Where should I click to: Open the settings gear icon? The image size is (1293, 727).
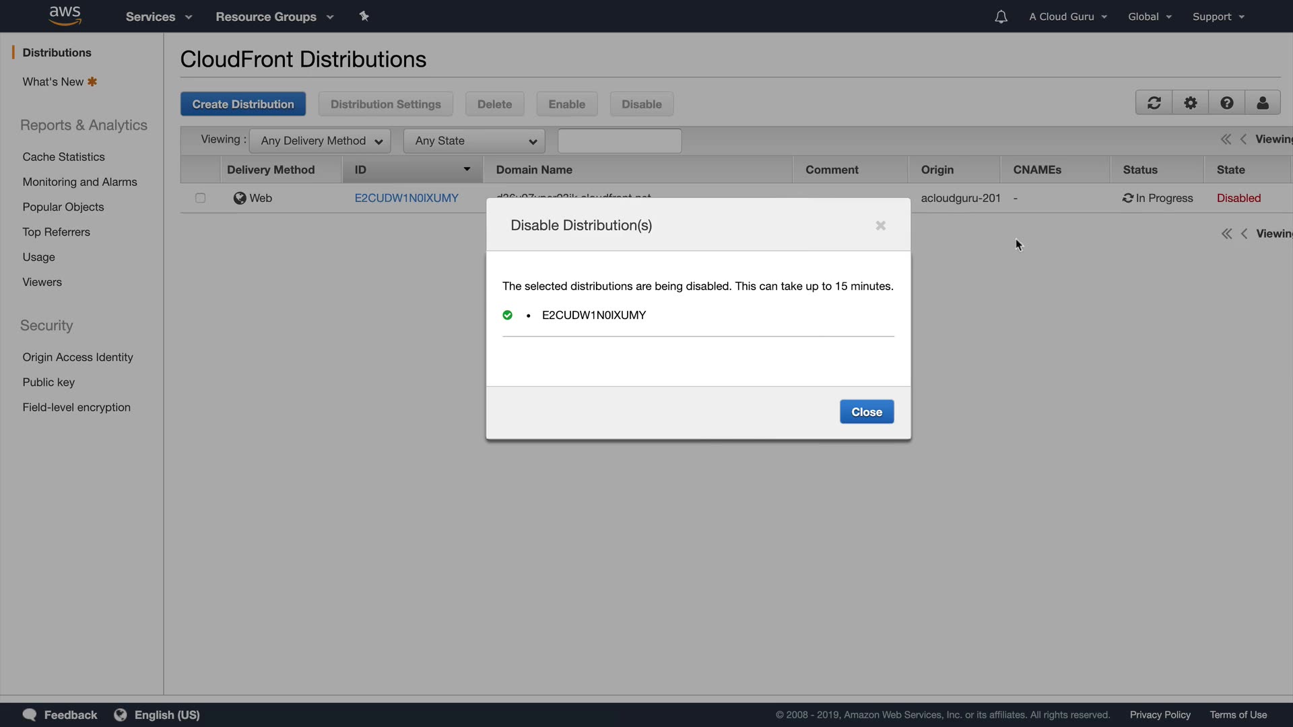1190,103
